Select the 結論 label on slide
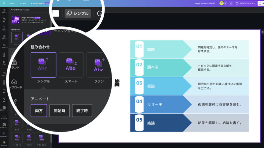The width and height of the screenshot is (264, 148). (151, 123)
